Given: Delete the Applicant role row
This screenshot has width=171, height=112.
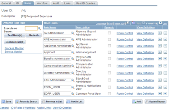Looking at the screenshot, I should pyautogui.click(x=165, y=52).
